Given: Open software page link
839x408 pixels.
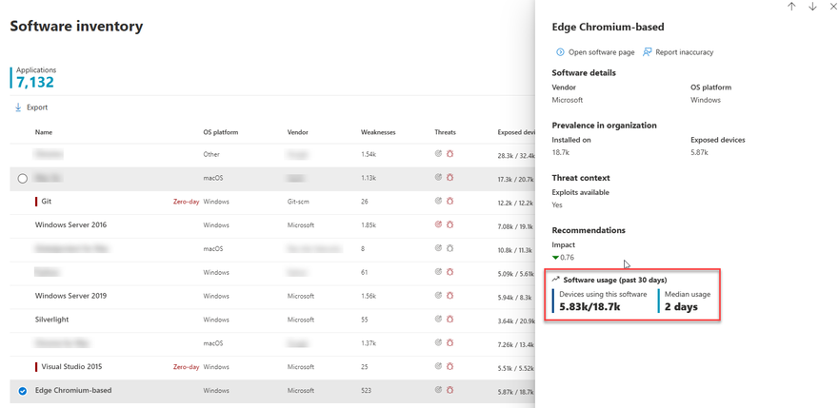Looking at the screenshot, I should coord(602,52).
